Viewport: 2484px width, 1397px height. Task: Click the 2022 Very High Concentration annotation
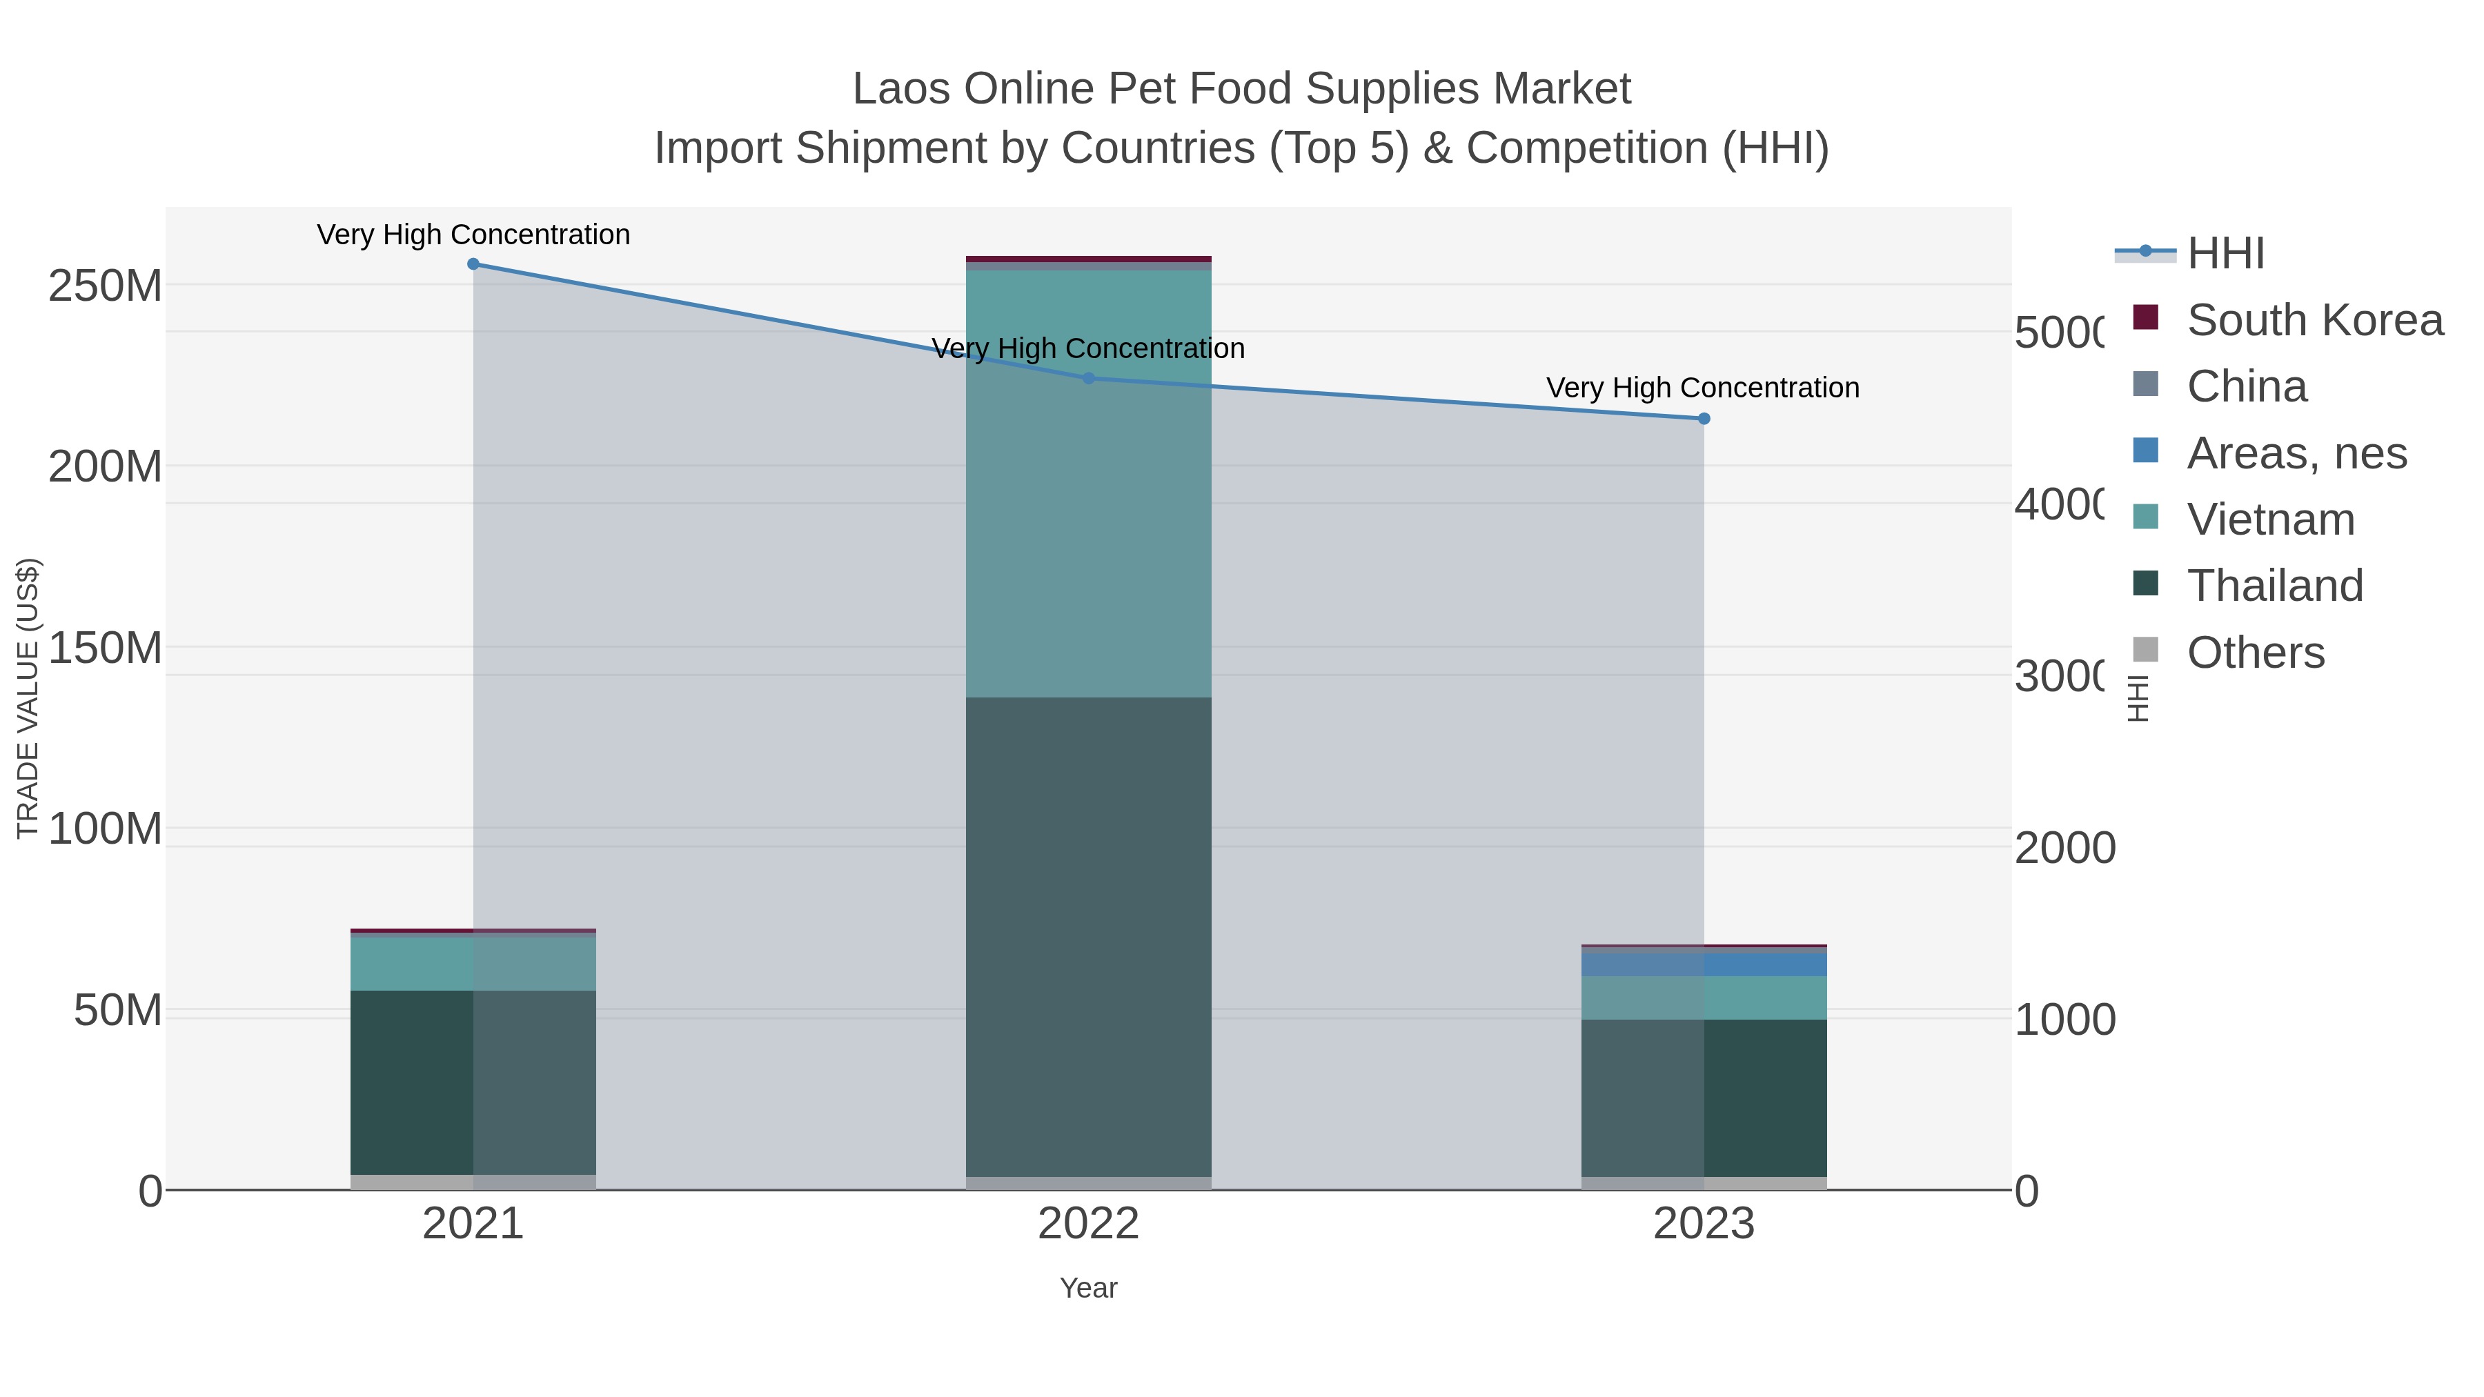tap(1089, 348)
